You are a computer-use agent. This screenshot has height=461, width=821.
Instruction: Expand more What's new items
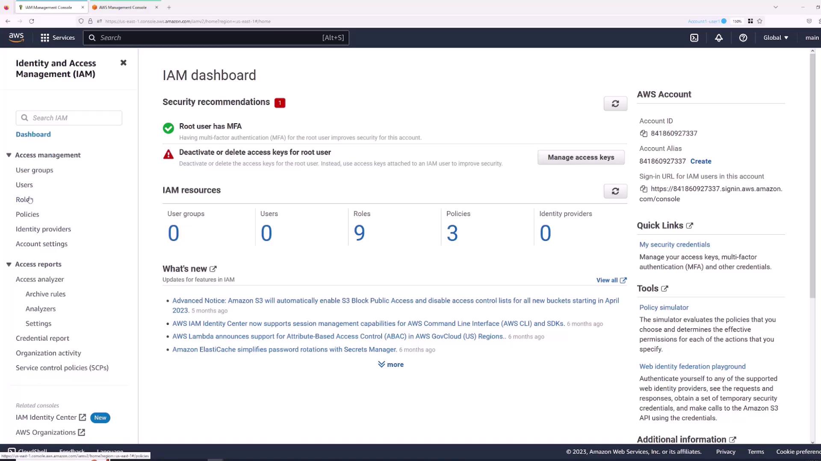pos(391,365)
